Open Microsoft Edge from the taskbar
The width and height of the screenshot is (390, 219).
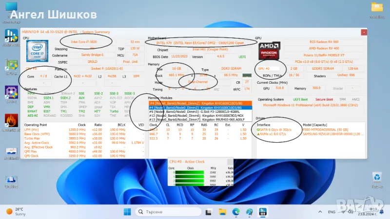pyautogui.click(x=236, y=212)
